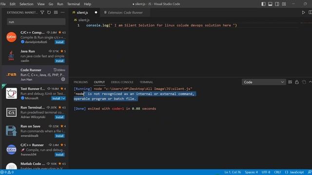Install the C/C++ Runner extension
The height and width of the screenshot is (175, 312).
coord(59,155)
